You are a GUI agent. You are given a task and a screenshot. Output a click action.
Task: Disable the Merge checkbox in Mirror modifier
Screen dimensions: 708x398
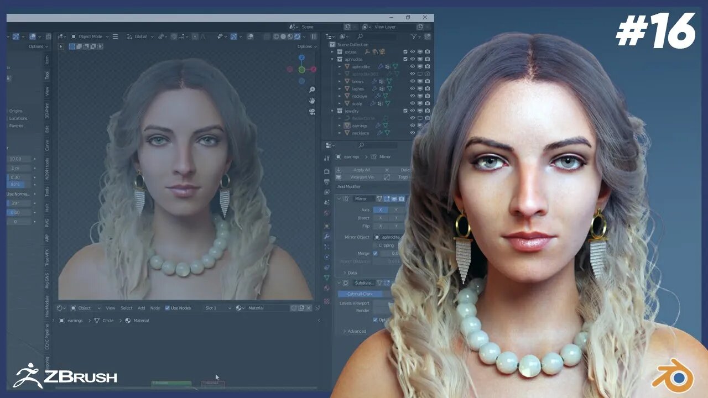click(x=376, y=253)
